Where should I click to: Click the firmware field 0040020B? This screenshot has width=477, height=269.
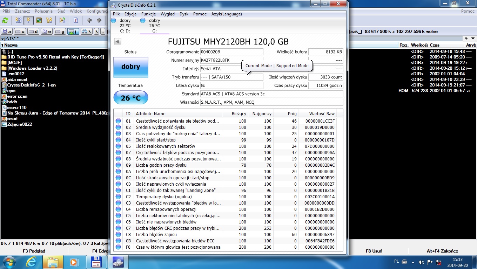click(231, 52)
